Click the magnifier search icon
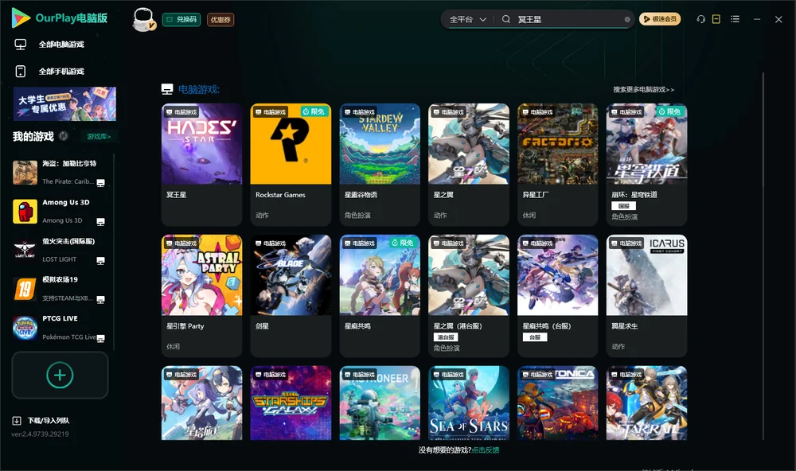The image size is (796, 471). pos(506,19)
